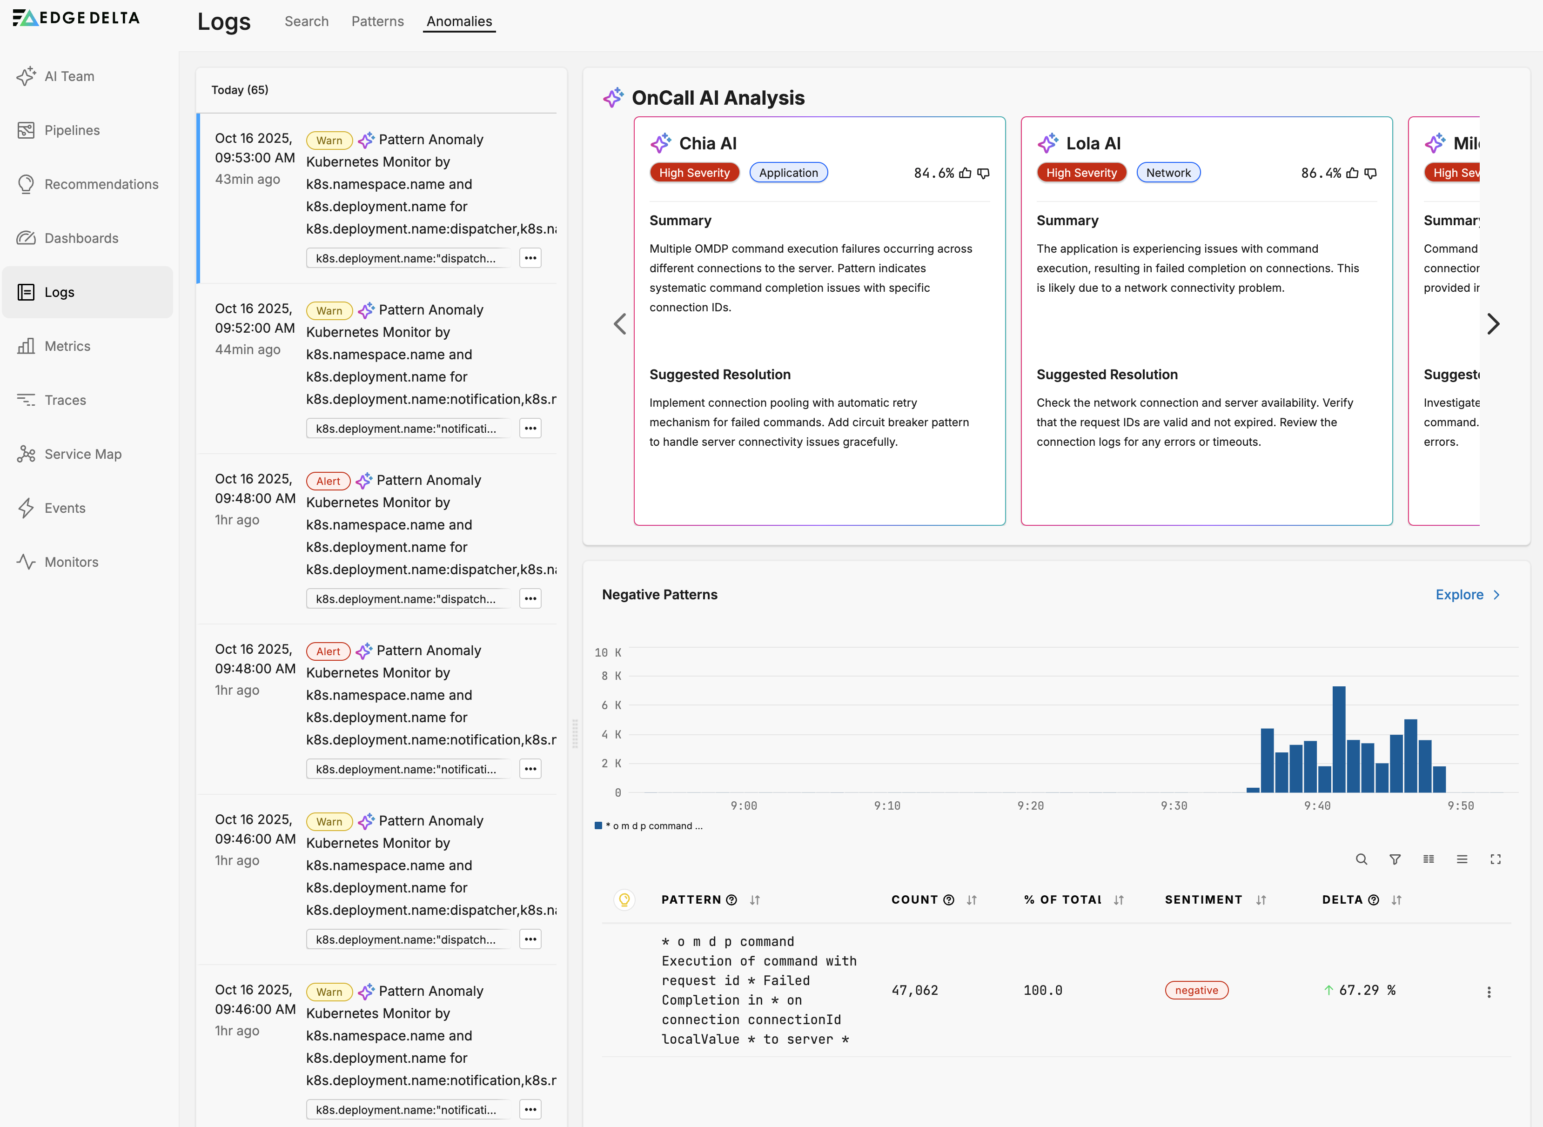Click the search icon above patterns table
The image size is (1543, 1127).
[1361, 859]
